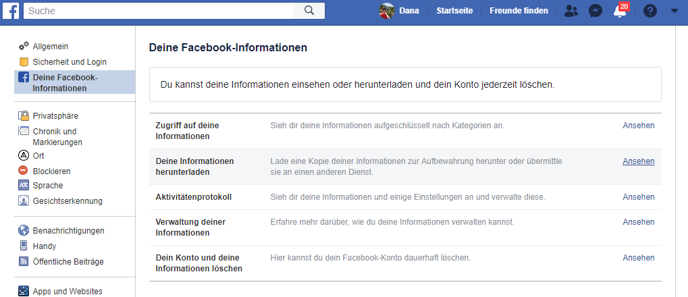The image size is (688, 297).
Task: Open the help question mark icon
Action: [x=650, y=11]
